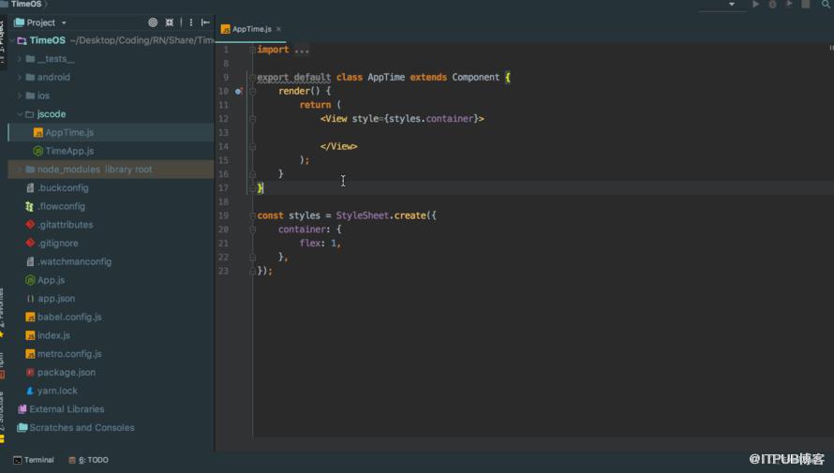The image size is (834, 473).
Task: Select the .flowconfig file
Action: 61,206
